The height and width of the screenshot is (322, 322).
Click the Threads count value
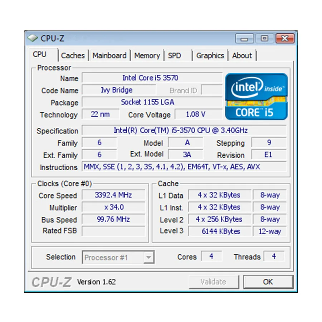coord(274,256)
